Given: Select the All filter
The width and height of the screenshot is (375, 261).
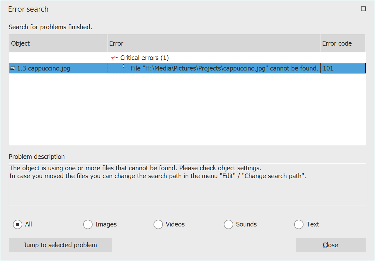Looking at the screenshot, I should [x=18, y=224].
